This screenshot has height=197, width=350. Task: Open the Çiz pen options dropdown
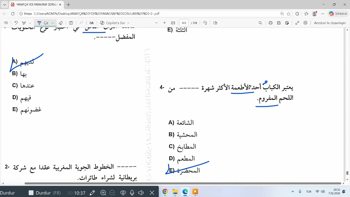pyautogui.click(x=52, y=23)
